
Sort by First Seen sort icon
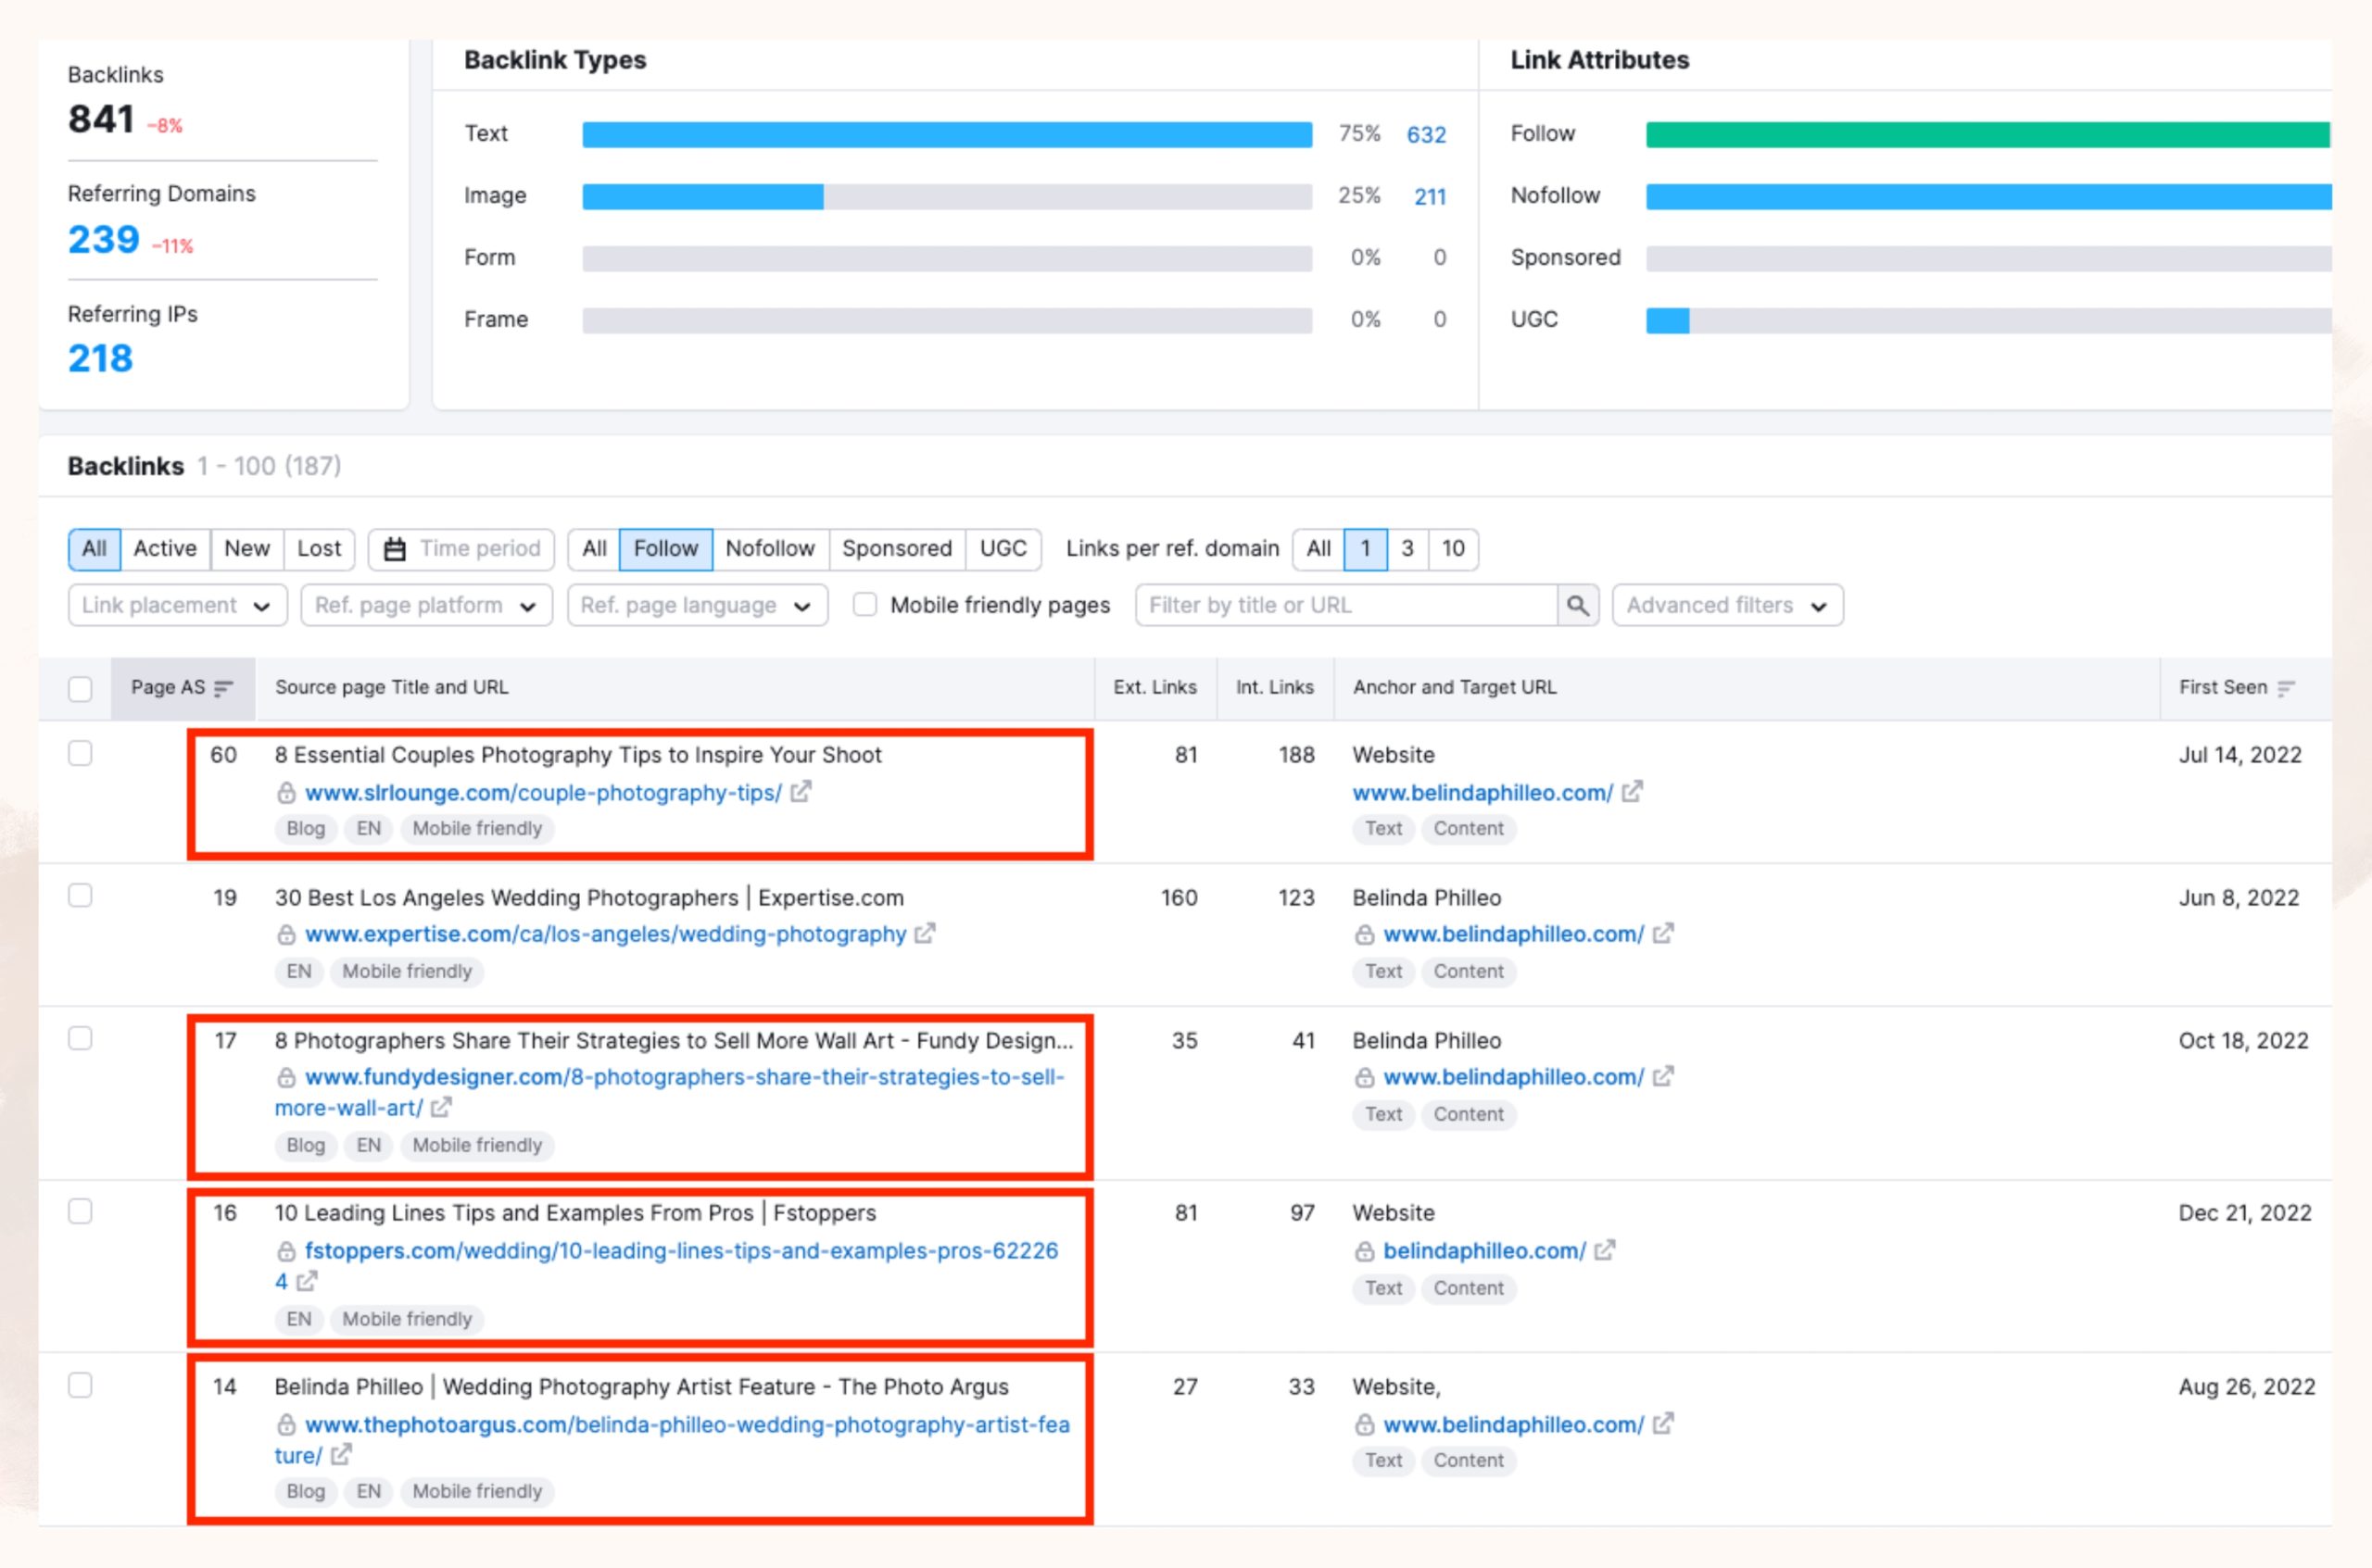2286,688
